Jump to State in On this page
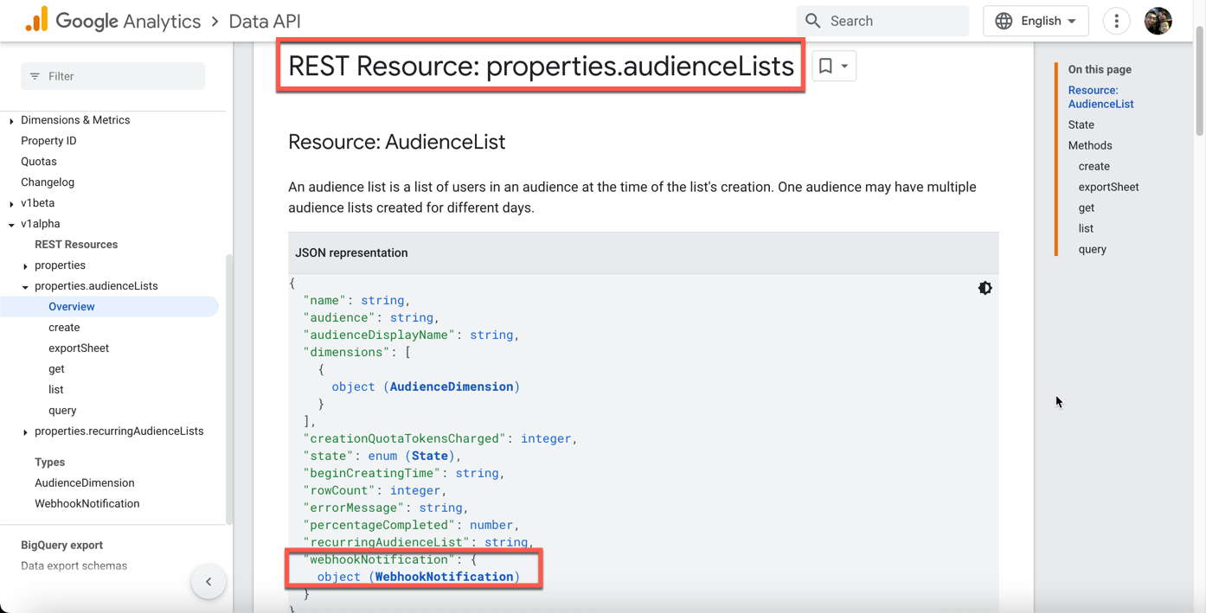Viewport: 1206px width, 613px height. coord(1081,125)
